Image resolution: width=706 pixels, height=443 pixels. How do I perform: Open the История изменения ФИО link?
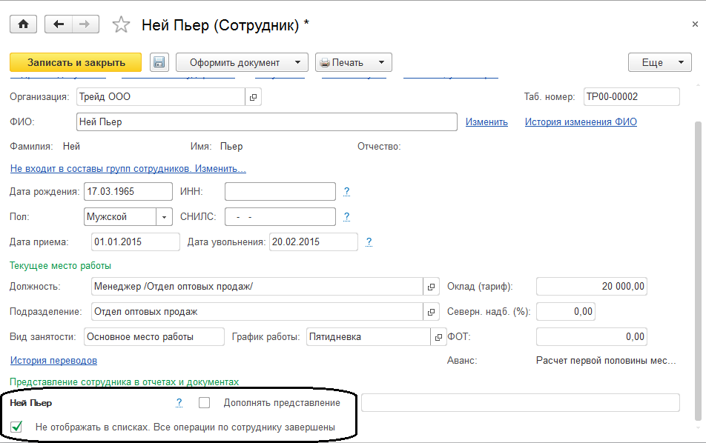pyautogui.click(x=581, y=122)
